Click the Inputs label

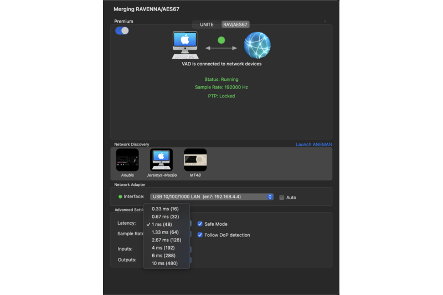[x=125, y=249]
